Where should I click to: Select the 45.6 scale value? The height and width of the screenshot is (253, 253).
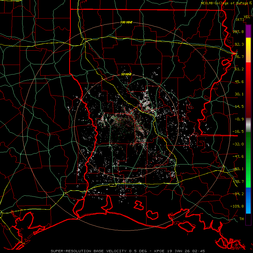pyautogui.click(x=239, y=82)
